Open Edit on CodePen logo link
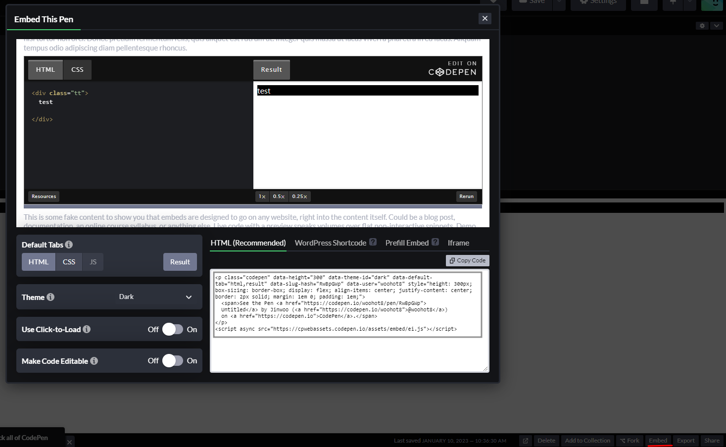The image size is (726, 447). 452,69
